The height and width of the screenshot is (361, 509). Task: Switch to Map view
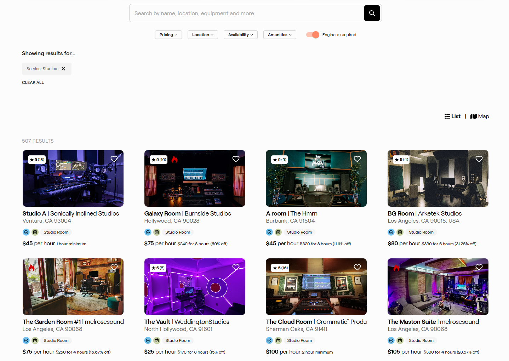(480, 116)
